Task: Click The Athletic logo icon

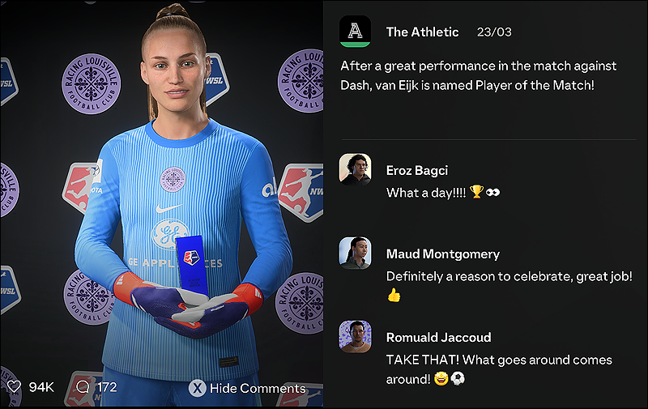Action: pyautogui.click(x=355, y=32)
